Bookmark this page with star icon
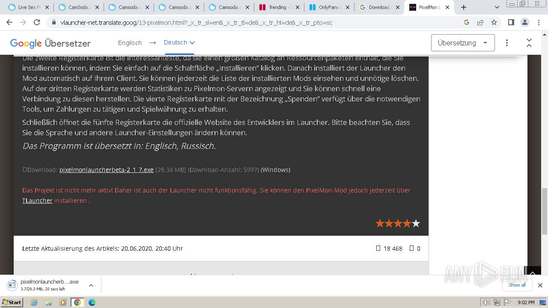 [494, 22]
